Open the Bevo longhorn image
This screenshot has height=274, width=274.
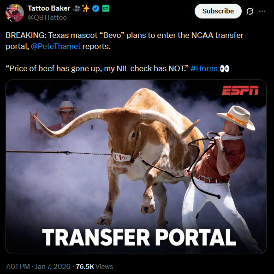click(136, 167)
